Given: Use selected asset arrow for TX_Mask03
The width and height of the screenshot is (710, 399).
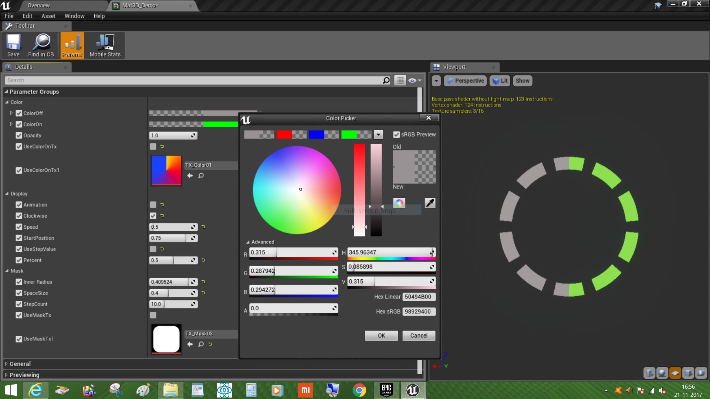Looking at the screenshot, I should coord(190,344).
